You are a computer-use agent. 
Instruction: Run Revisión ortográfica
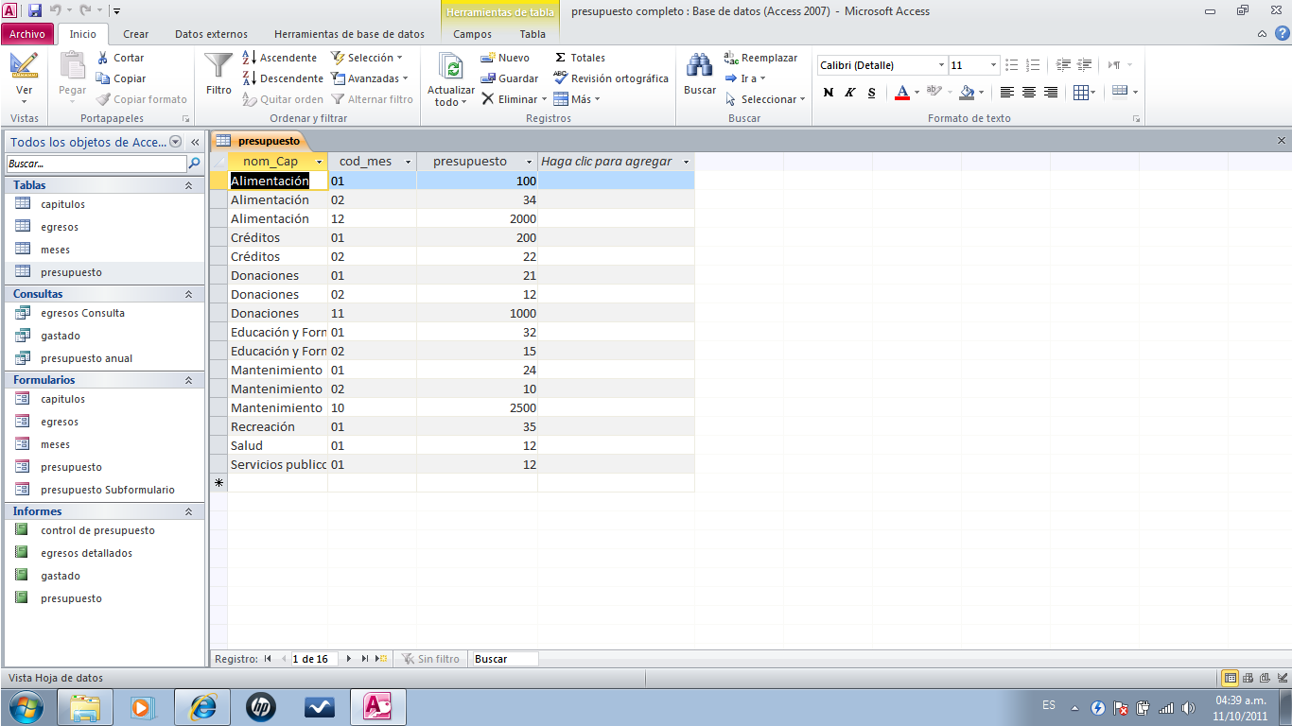611,78
